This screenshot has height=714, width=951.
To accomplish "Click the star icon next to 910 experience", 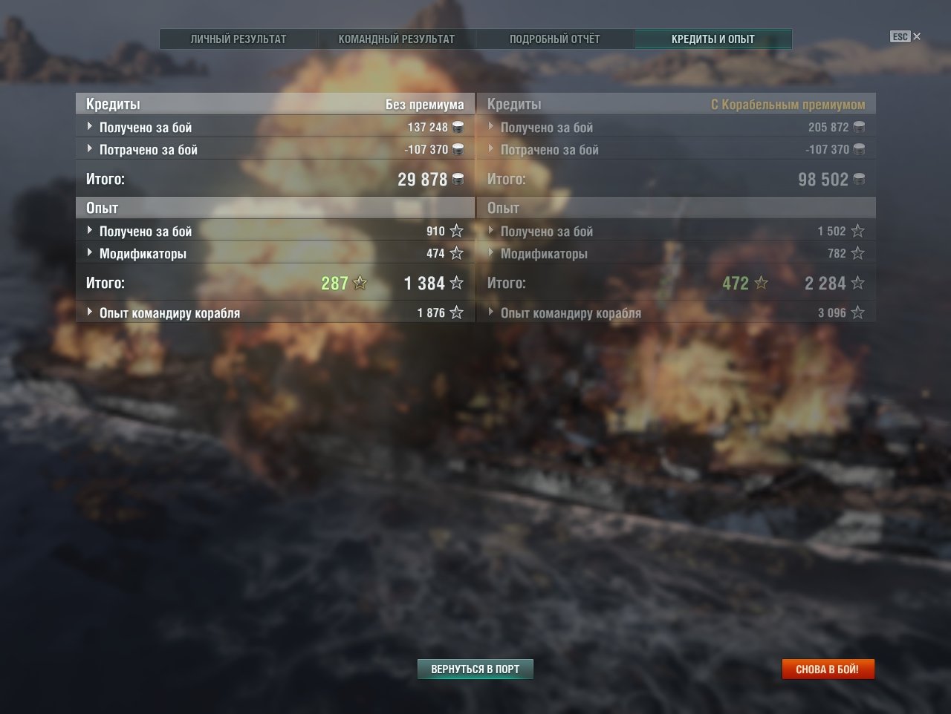I will tap(456, 231).
